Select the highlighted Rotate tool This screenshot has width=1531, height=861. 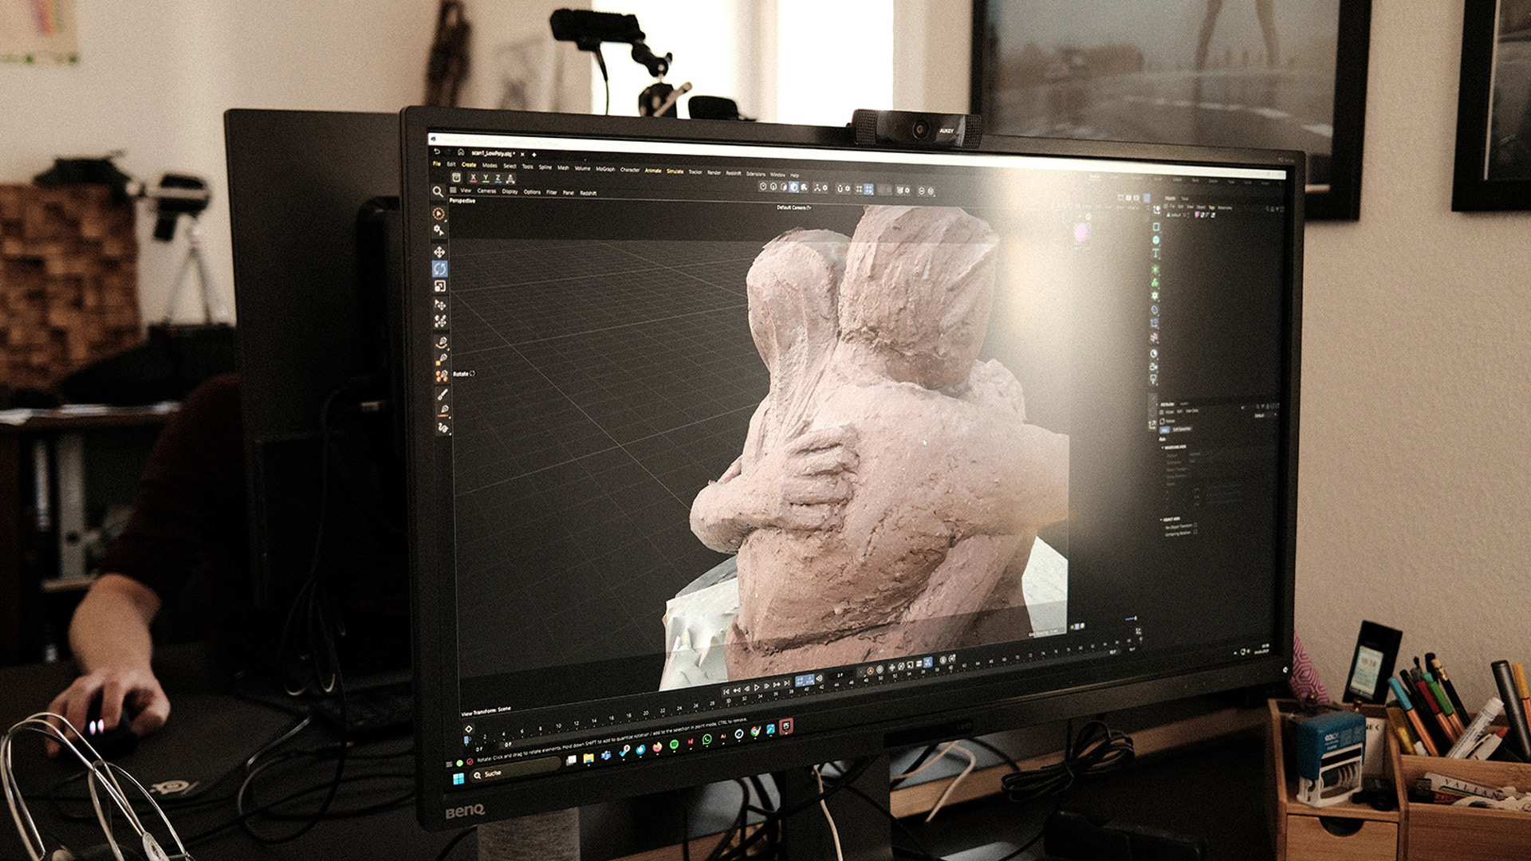point(440,269)
